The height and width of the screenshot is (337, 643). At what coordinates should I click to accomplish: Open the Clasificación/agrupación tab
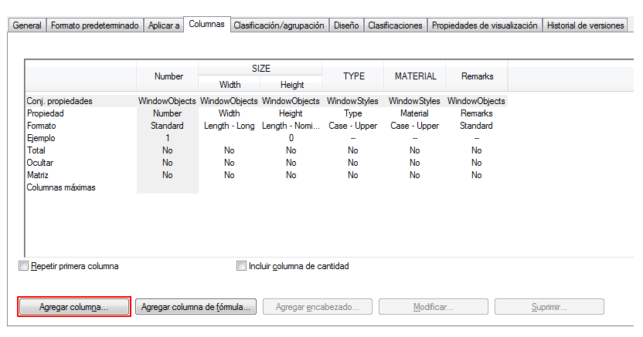pyautogui.click(x=279, y=25)
